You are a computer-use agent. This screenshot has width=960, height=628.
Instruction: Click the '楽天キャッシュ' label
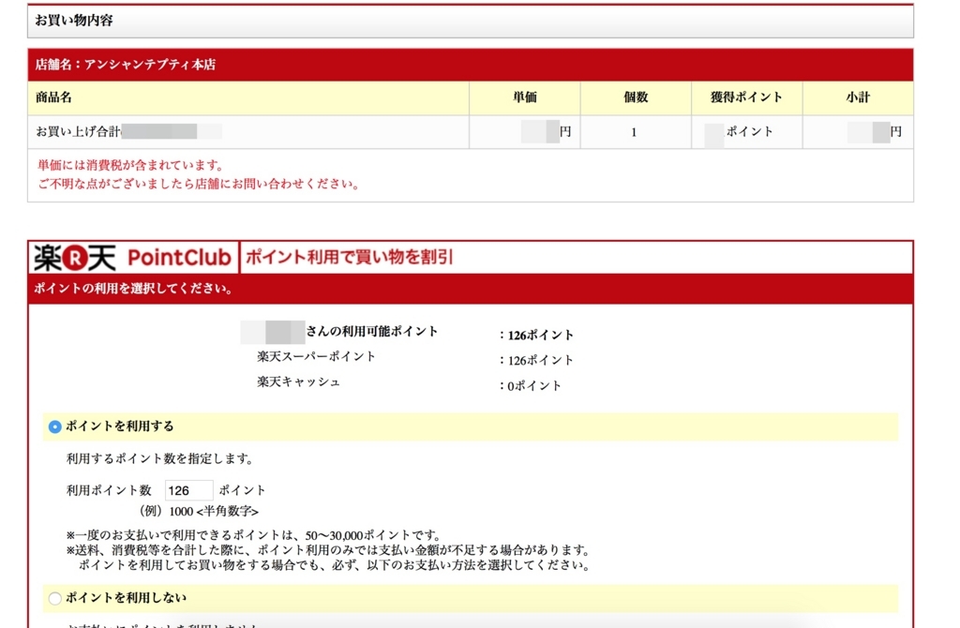pyautogui.click(x=298, y=381)
